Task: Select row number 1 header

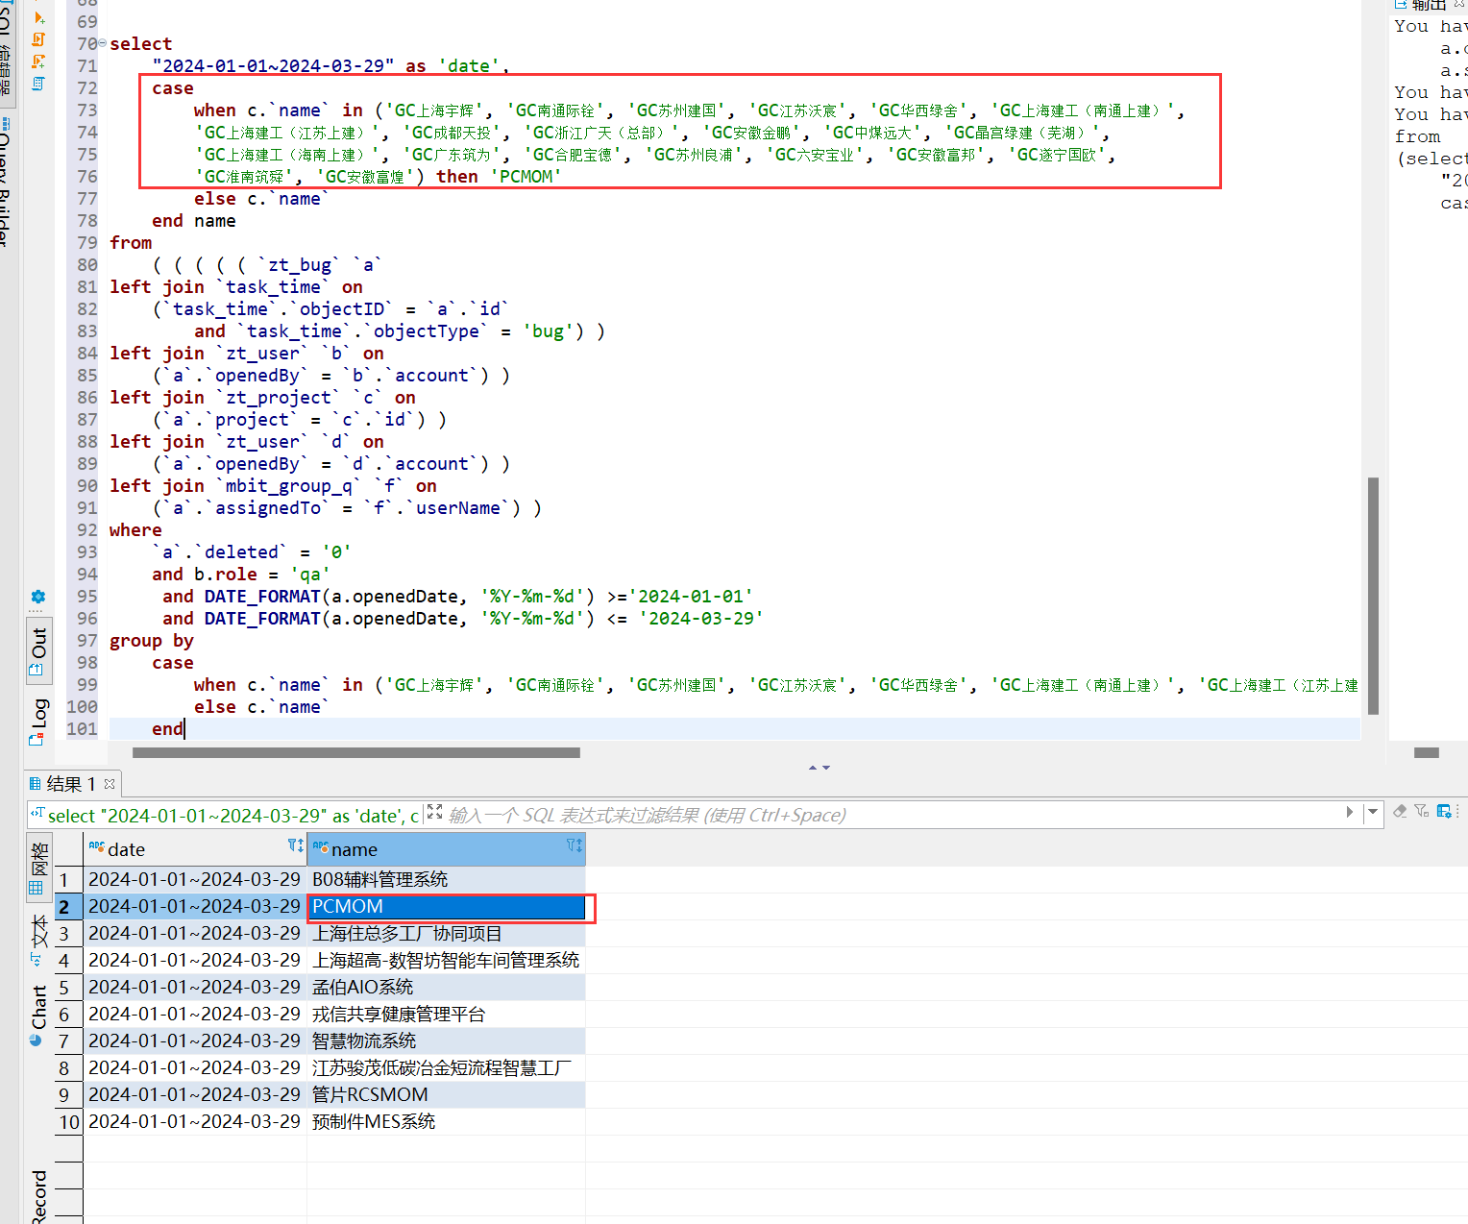Action: tap(68, 879)
